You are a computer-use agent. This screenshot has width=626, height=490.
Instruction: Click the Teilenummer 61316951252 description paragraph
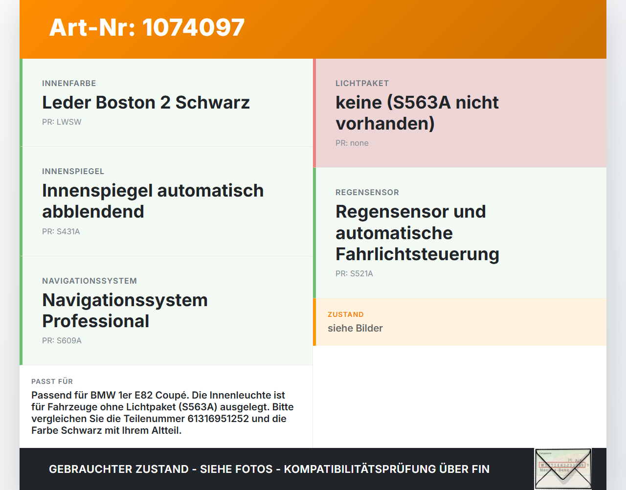162,413
